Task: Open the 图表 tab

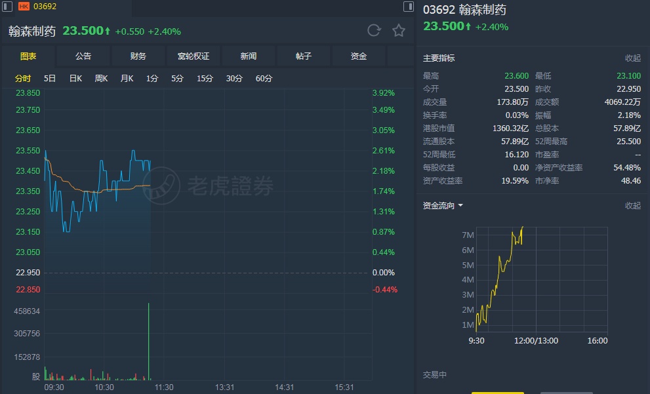Action: click(x=28, y=56)
